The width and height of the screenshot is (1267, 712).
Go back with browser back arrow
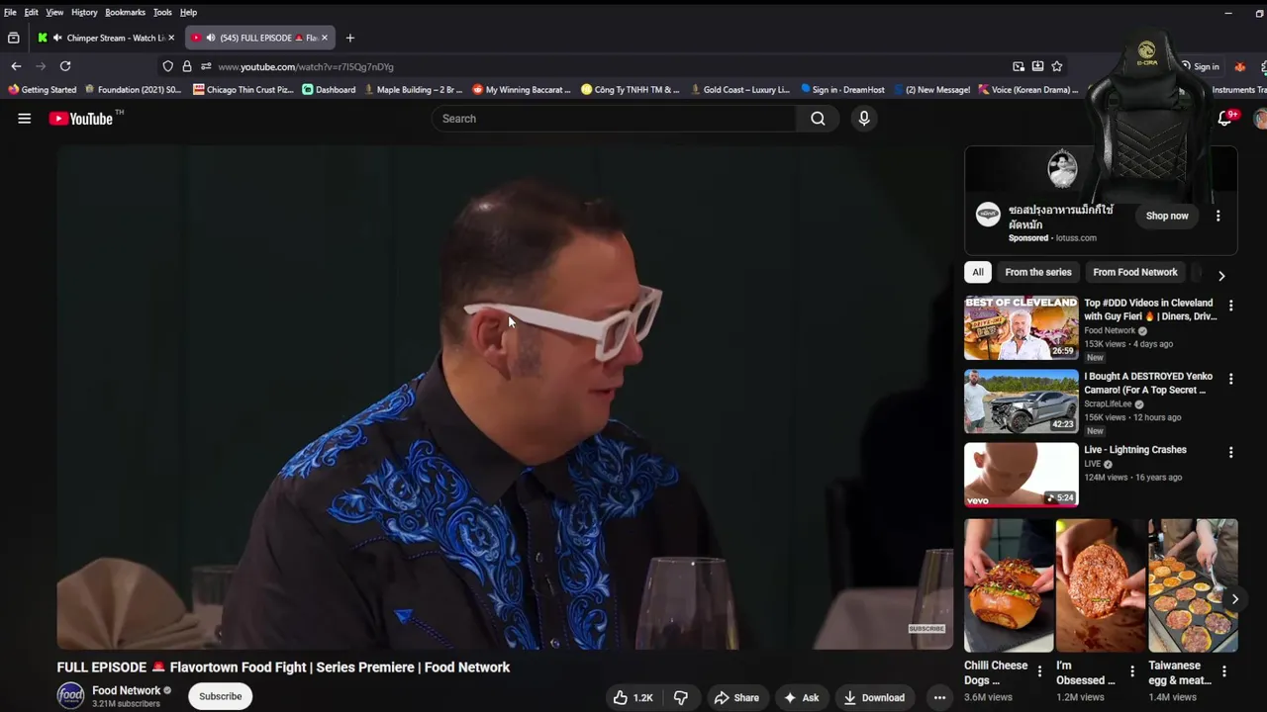tap(16, 66)
